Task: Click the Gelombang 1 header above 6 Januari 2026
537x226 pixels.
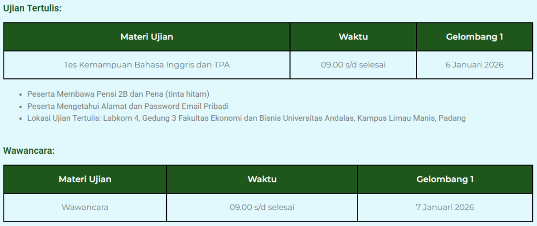Action: click(475, 37)
